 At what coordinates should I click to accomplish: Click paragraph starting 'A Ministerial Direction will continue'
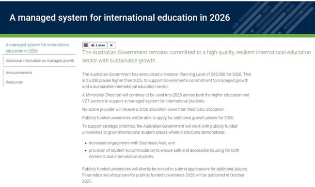166,98
